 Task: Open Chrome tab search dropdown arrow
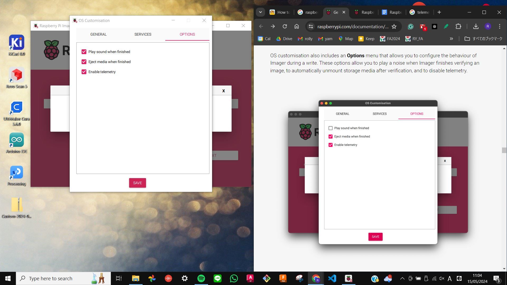[x=260, y=12]
